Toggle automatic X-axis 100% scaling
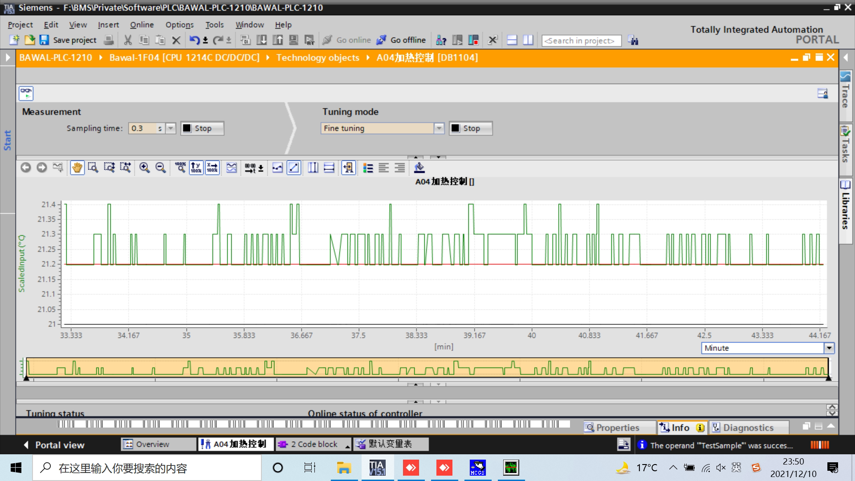The image size is (855, 481). [212, 168]
